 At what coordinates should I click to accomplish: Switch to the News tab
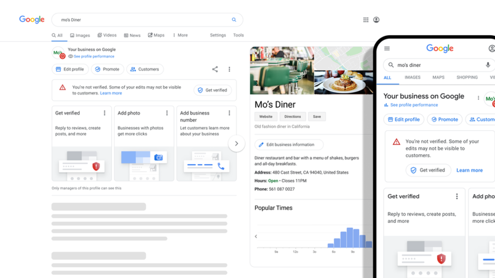coord(132,35)
